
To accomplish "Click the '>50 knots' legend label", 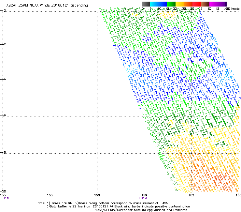I will (232, 9).
